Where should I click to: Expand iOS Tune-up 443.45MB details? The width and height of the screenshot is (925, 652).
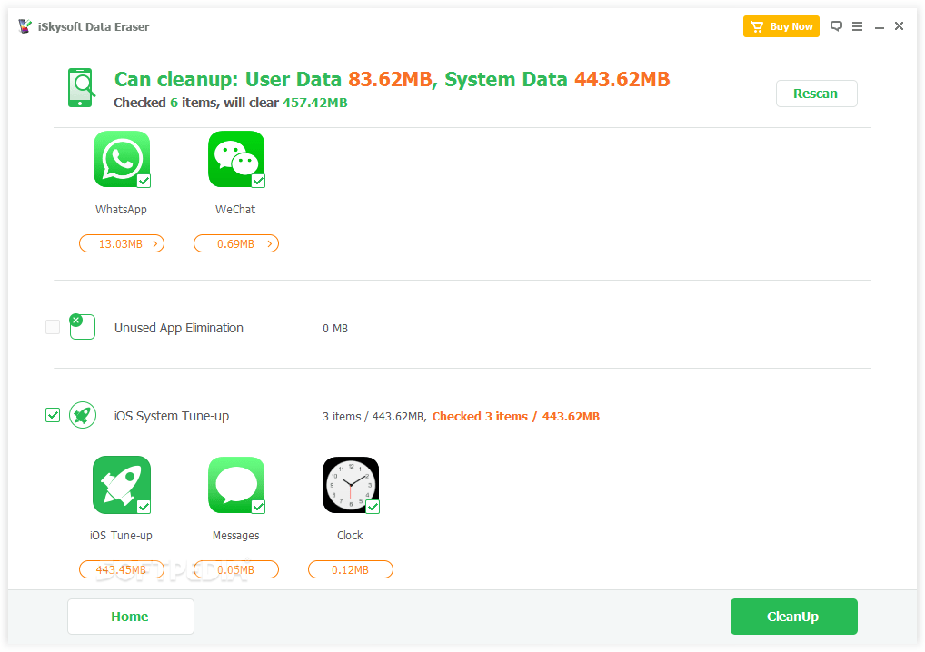tap(121, 569)
